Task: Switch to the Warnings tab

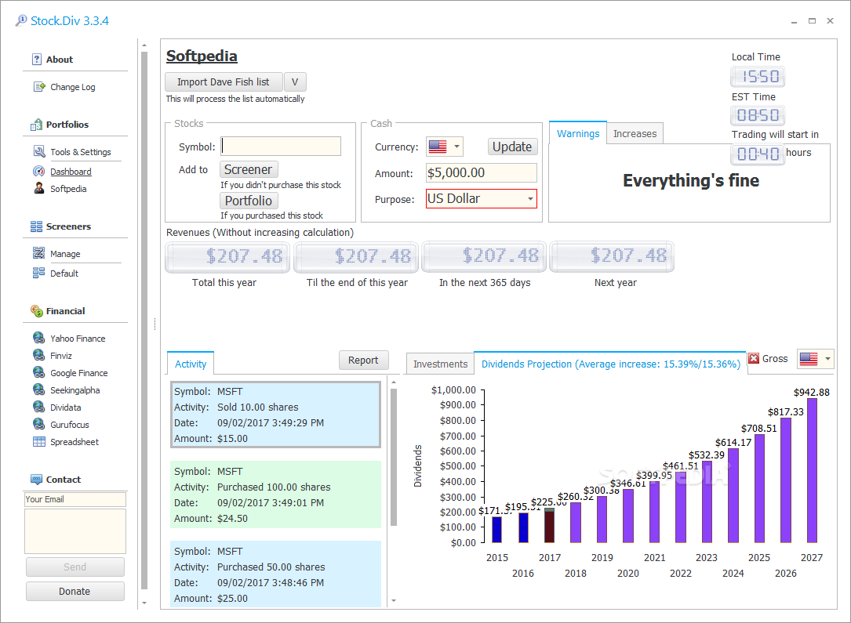Action: click(x=578, y=133)
